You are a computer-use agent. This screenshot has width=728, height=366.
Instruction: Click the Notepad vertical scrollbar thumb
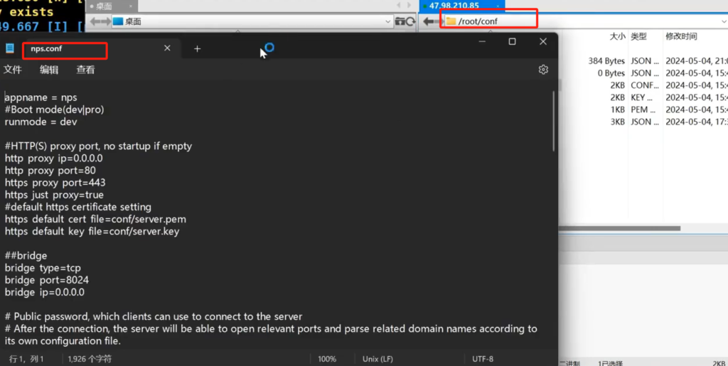point(553,121)
